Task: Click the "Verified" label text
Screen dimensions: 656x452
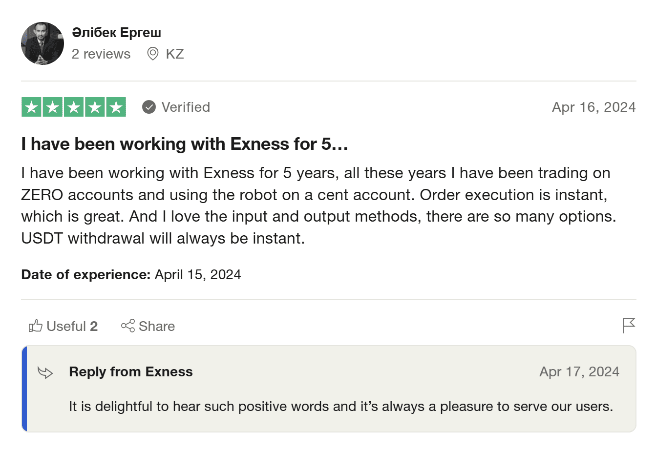Action: tap(186, 107)
